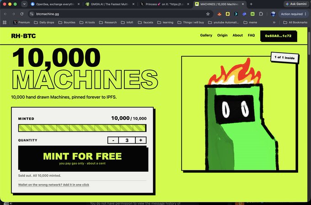Screen dimensions: 311x205
Task: Click Wallet on the wrong network link
Action: click(x=54, y=185)
